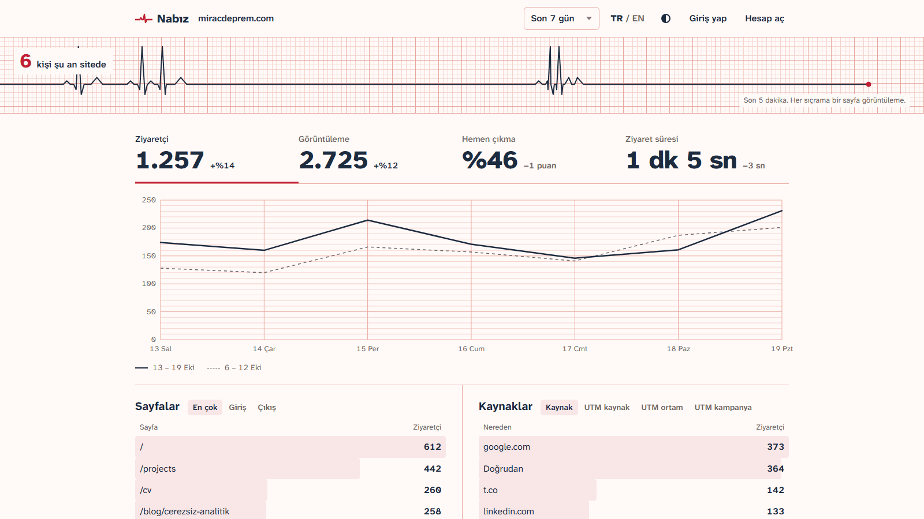
Task: Click the Nabız brand name
Action: (173, 18)
